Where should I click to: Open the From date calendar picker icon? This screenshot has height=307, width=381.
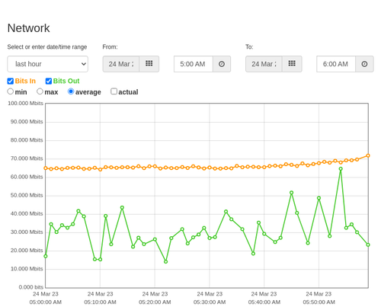(x=149, y=64)
